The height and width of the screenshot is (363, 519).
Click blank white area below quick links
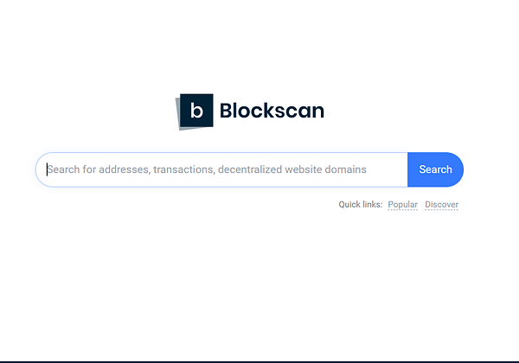click(x=259, y=281)
